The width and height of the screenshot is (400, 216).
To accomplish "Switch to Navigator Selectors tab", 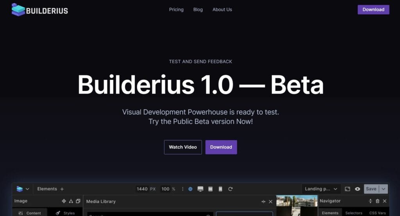I will (354, 213).
